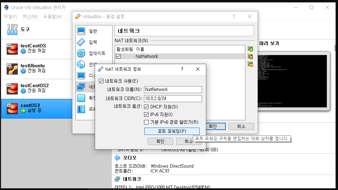Close the 환경 설정 dialog
The image size is (338, 190).
250,16
